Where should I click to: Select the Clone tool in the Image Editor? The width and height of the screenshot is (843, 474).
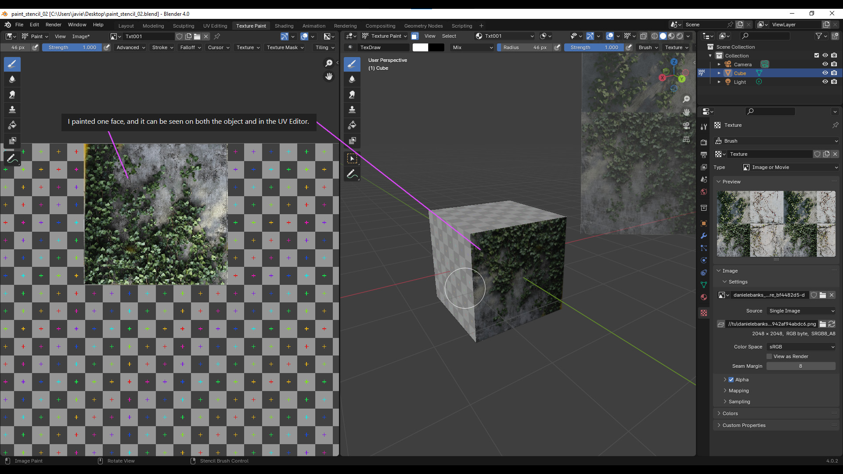(x=12, y=110)
